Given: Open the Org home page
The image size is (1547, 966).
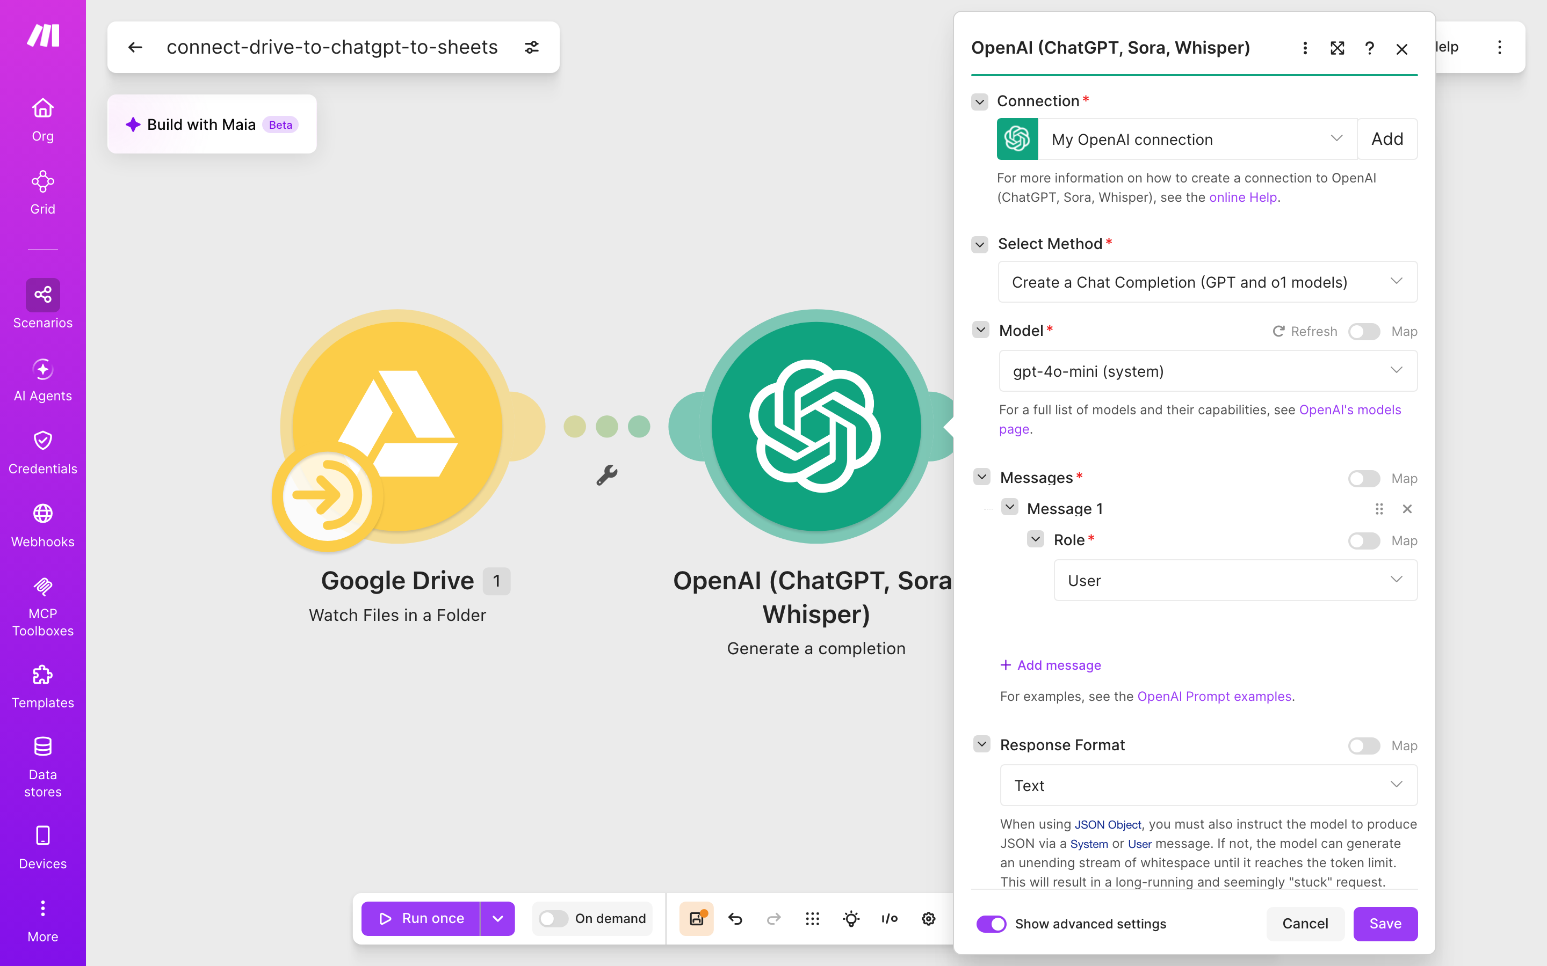Looking at the screenshot, I should point(43,120).
